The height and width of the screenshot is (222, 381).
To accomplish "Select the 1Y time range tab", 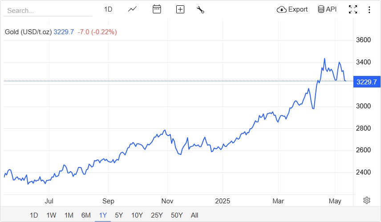I will pos(103,215).
